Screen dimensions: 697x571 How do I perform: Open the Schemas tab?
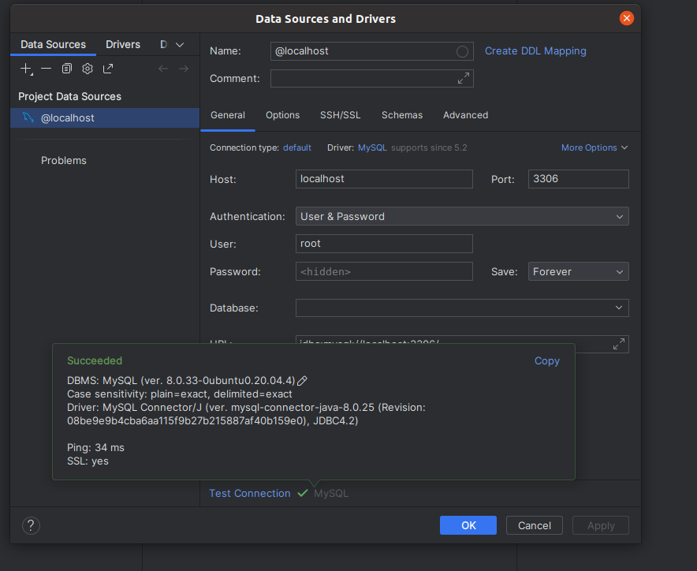coord(402,115)
